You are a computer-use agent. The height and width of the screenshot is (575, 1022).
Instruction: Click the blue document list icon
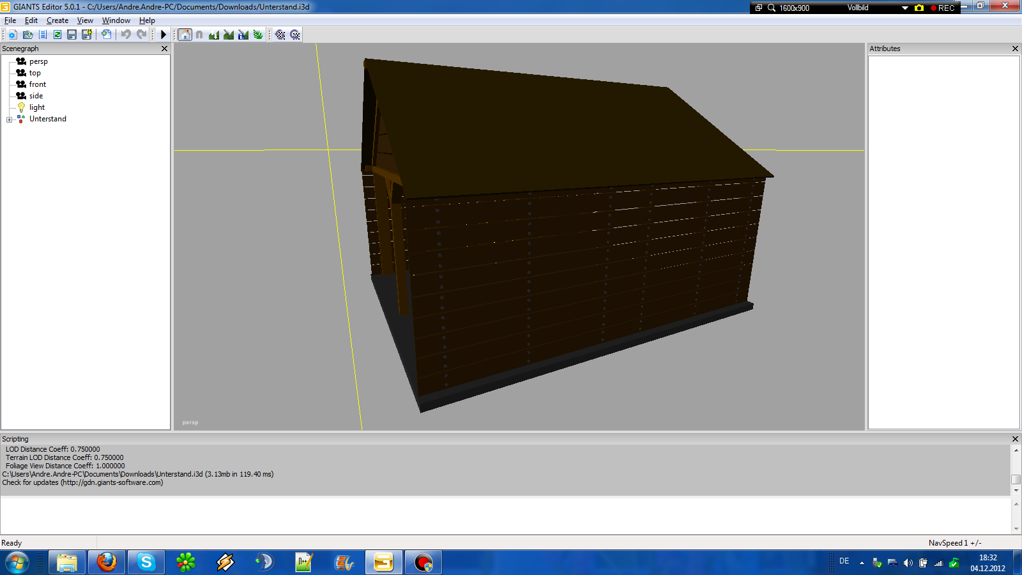pos(43,34)
